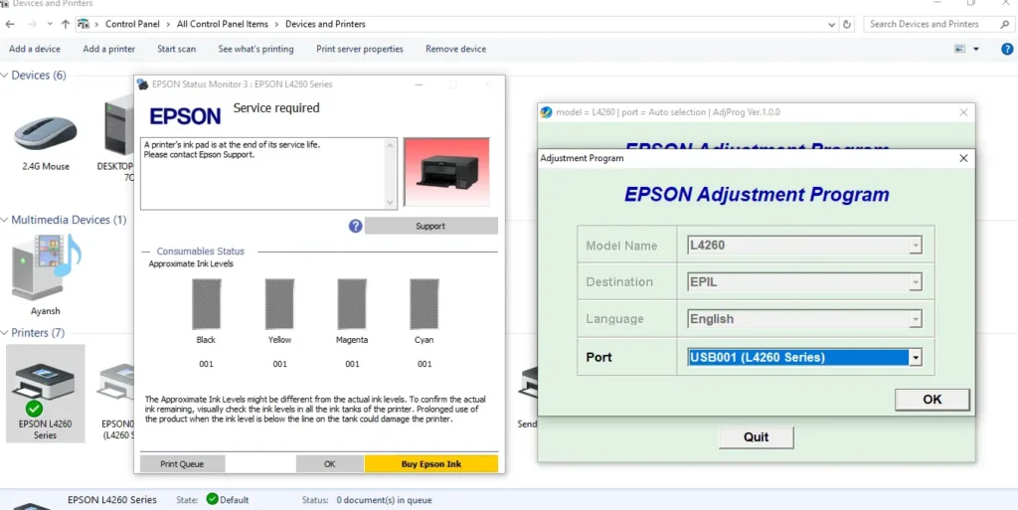The width and height of the screenshot is (1018, 510).
Task: Collapse the Printers (7) group
Action: tap(5, 333)
